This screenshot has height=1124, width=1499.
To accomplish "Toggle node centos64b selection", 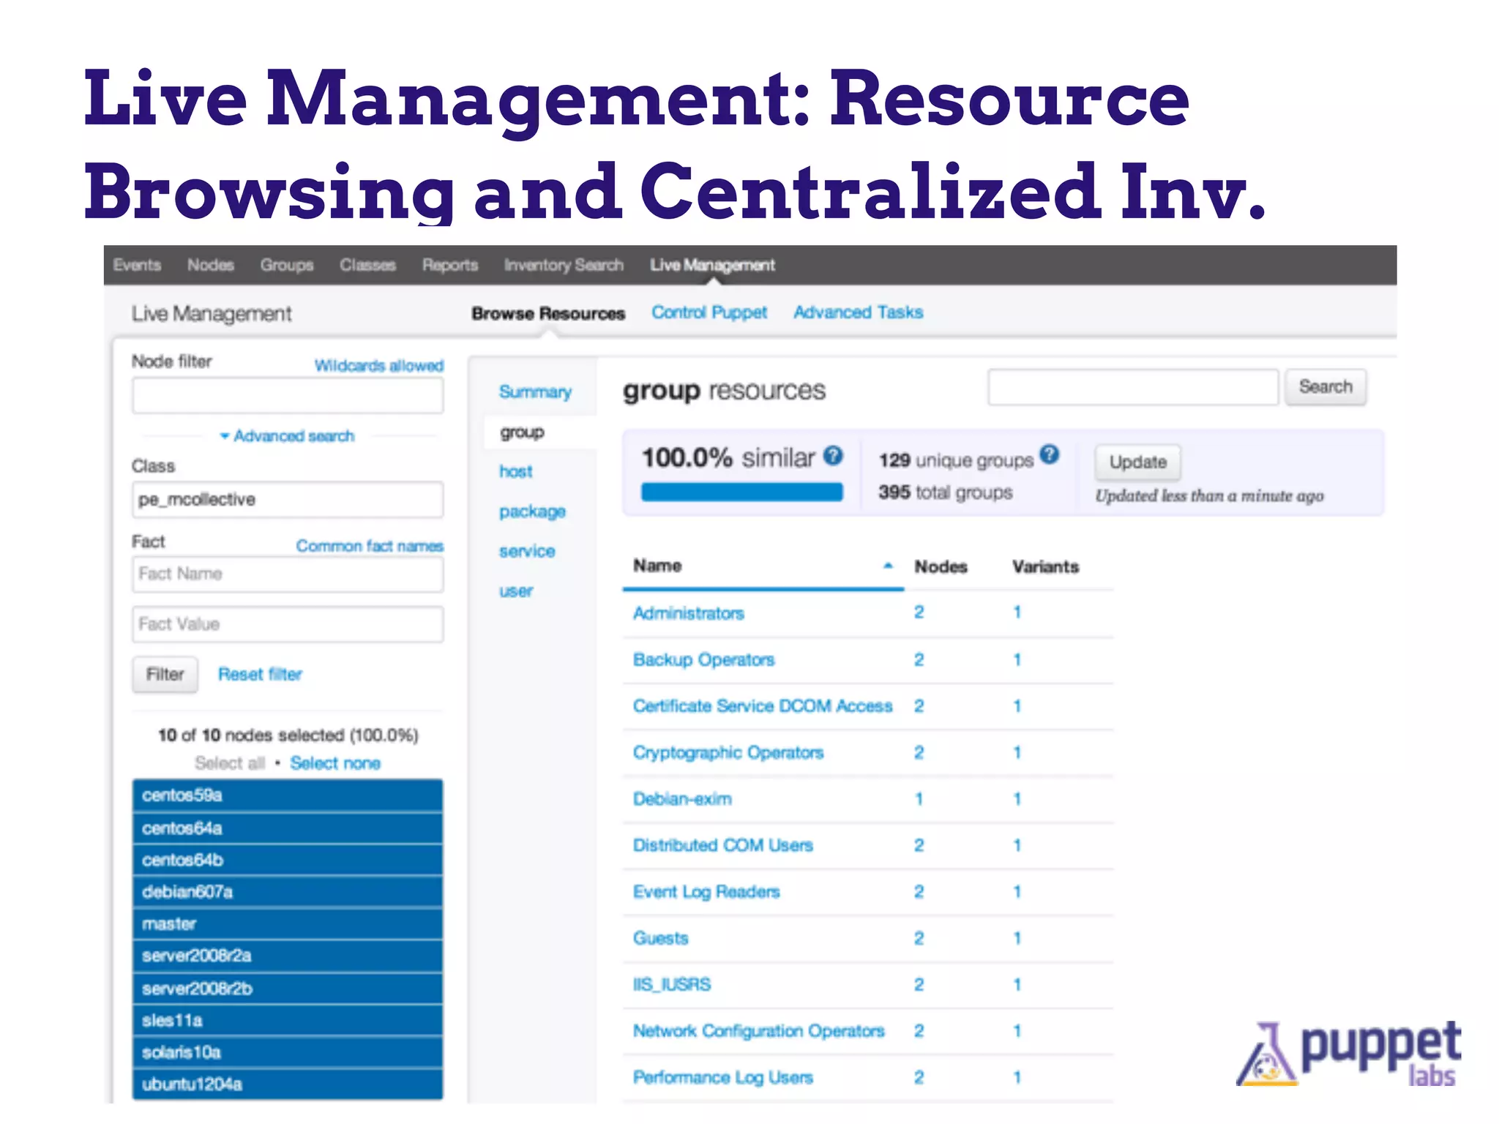I will pyautogui.click(x=288, y=860).
